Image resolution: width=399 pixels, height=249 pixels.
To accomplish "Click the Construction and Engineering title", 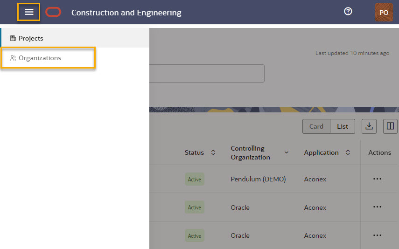I will (126, 13).
